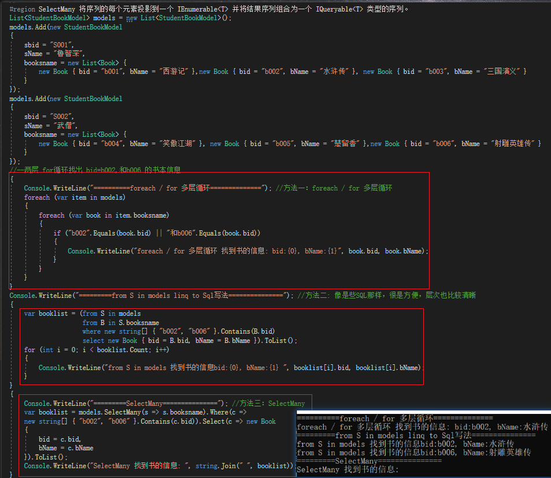Select the Book b005 楚留香 initializer
The width and height of the screenshot is (551, 478).
(287, 144)
